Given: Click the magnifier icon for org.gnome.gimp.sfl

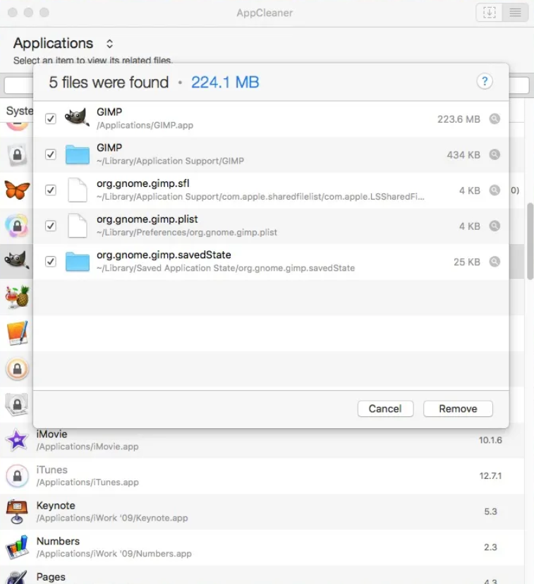Looking at the screenshot, I should pyautogui.click(x=494, y=190).
